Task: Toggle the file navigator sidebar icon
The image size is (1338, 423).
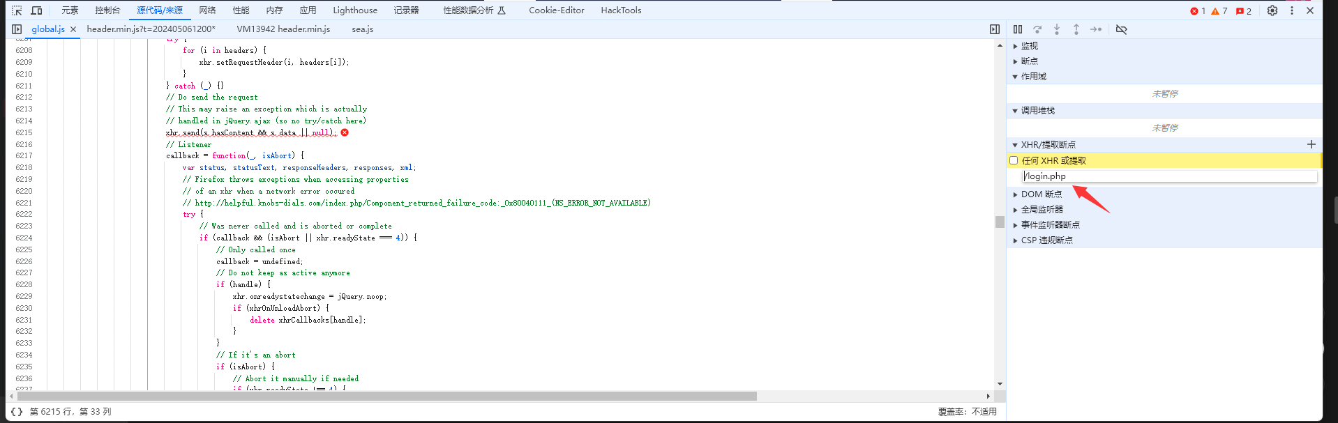Action: click(x=17, y=29)
